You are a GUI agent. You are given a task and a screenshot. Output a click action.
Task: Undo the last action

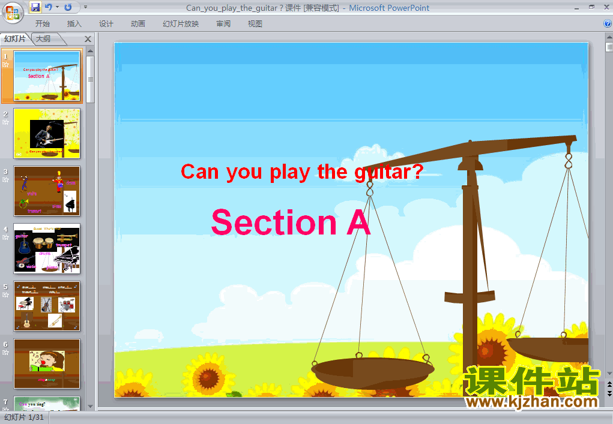[49, 7]
